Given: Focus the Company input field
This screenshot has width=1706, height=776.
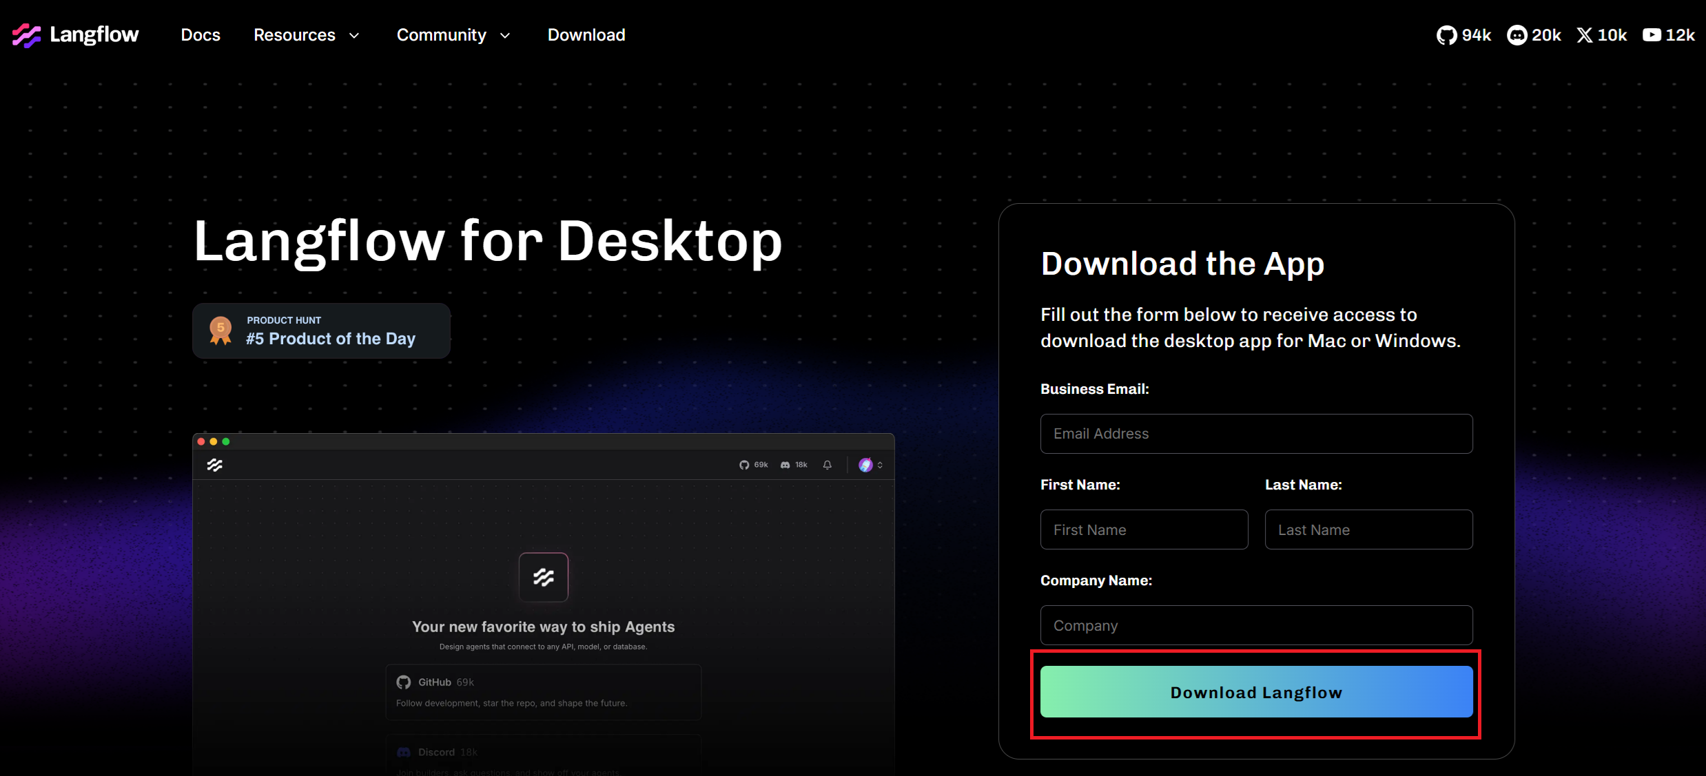Looking at the screenshot, I should (x=1256, y=625).
